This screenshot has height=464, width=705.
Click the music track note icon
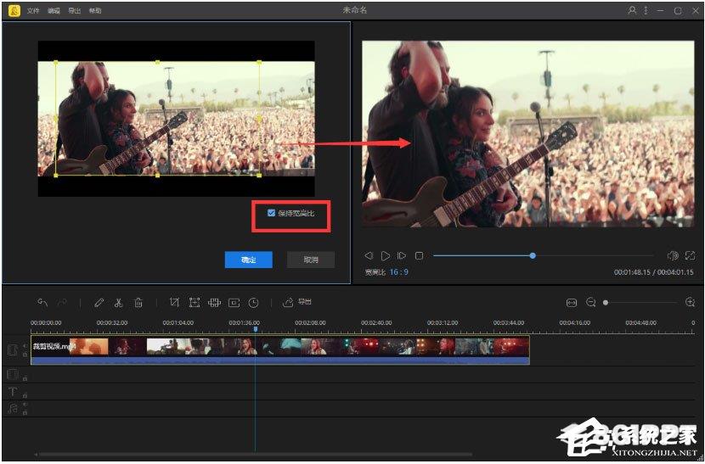coord(13,408)
